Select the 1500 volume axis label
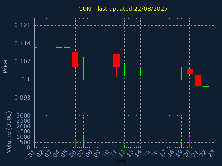Image resolution: width=222 pixels, height=166 pixels. (x=24, y=132)
